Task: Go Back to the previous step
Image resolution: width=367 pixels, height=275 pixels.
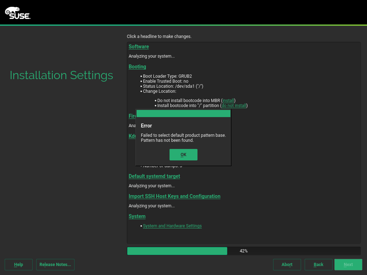Action: pos(318,265)
